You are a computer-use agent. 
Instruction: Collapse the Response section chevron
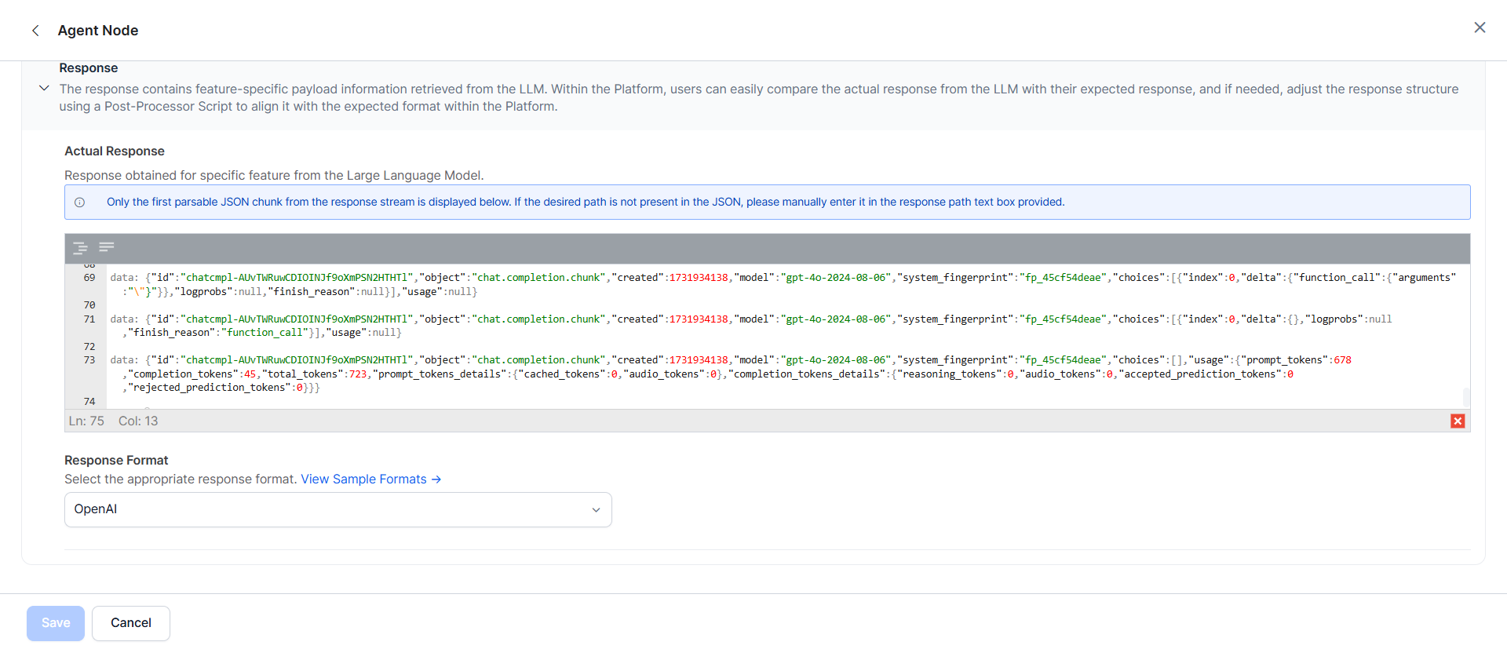click(44, 89)
